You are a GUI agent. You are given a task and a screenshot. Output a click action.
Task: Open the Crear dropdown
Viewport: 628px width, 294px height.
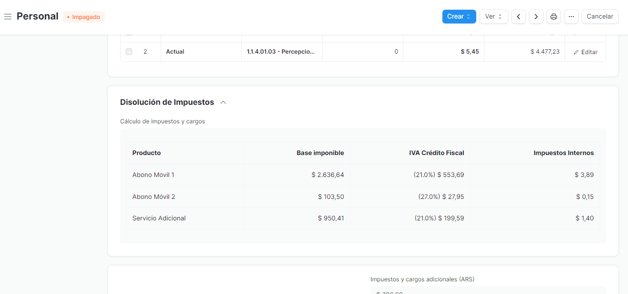tap(459, 16)
